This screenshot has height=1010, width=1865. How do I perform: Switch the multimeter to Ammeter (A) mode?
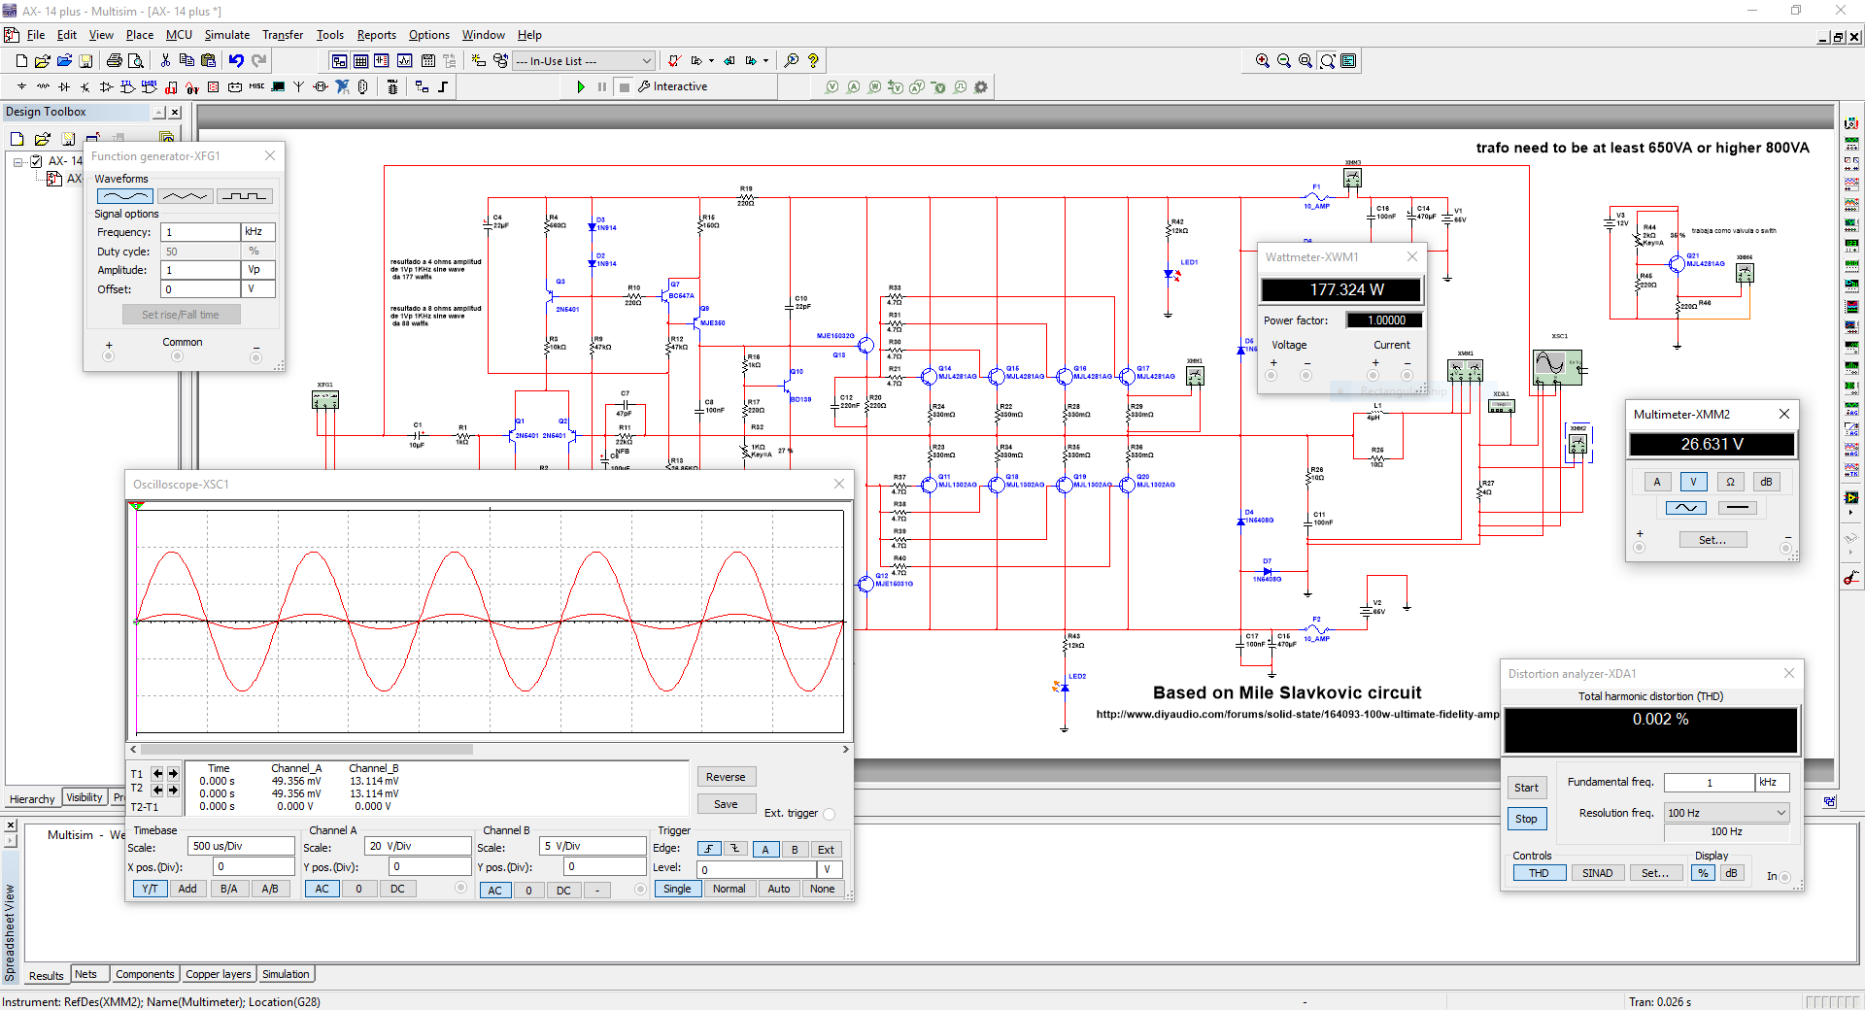click(1657, 482)
